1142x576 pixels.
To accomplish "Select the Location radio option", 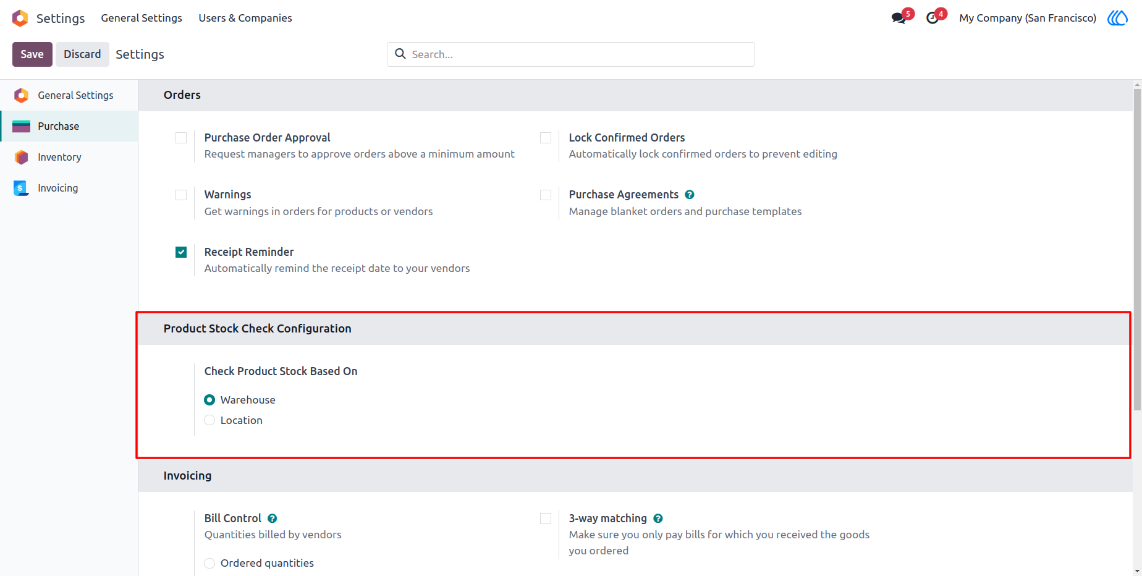I will pyautogui.click(x=209, y=420).
